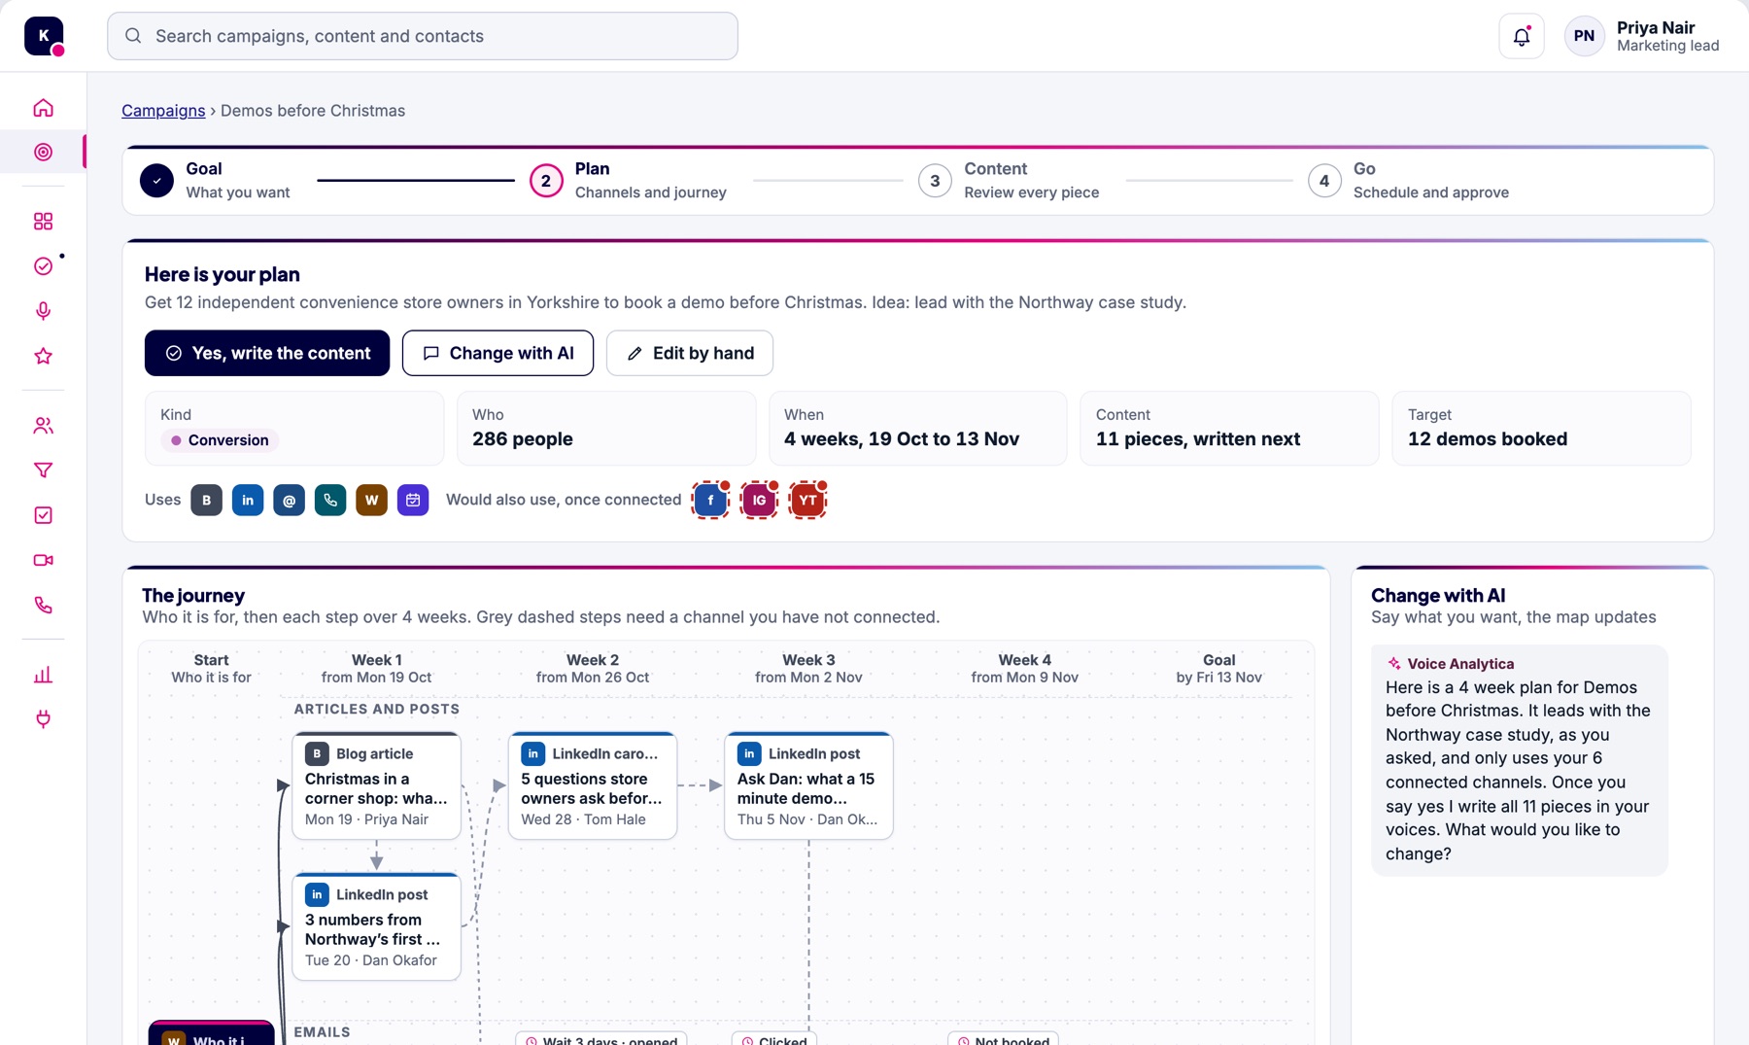The width and height of the screenshot is (1749, 1045).
Task: Click the 286 people value
Action: point(523,439)
